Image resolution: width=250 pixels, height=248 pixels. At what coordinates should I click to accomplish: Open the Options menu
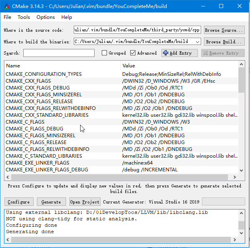(x=46, y=17)
